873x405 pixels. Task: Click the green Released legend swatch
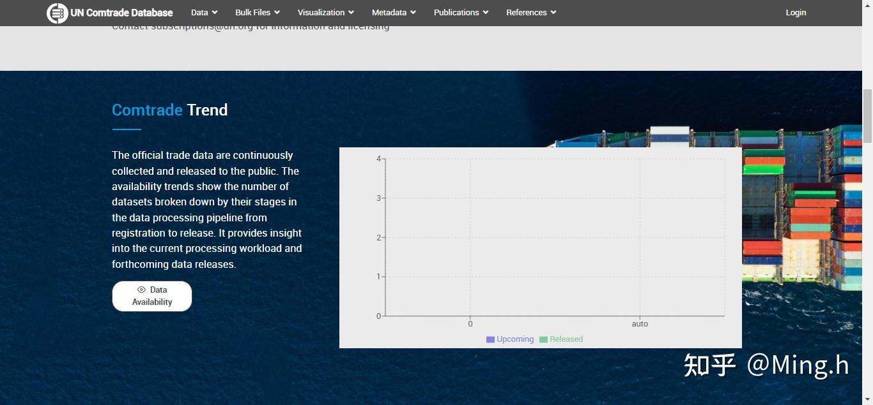[543, 339]
